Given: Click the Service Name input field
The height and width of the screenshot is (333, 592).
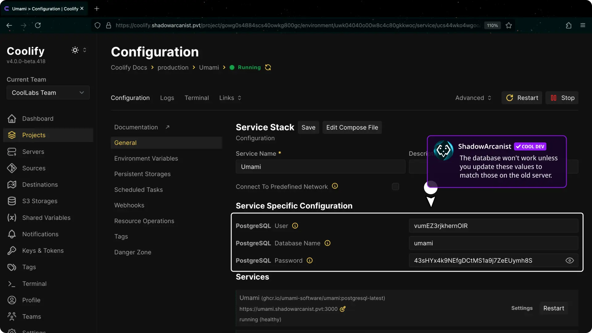Looking at the screenshot, I should click(x=320, y=166).
